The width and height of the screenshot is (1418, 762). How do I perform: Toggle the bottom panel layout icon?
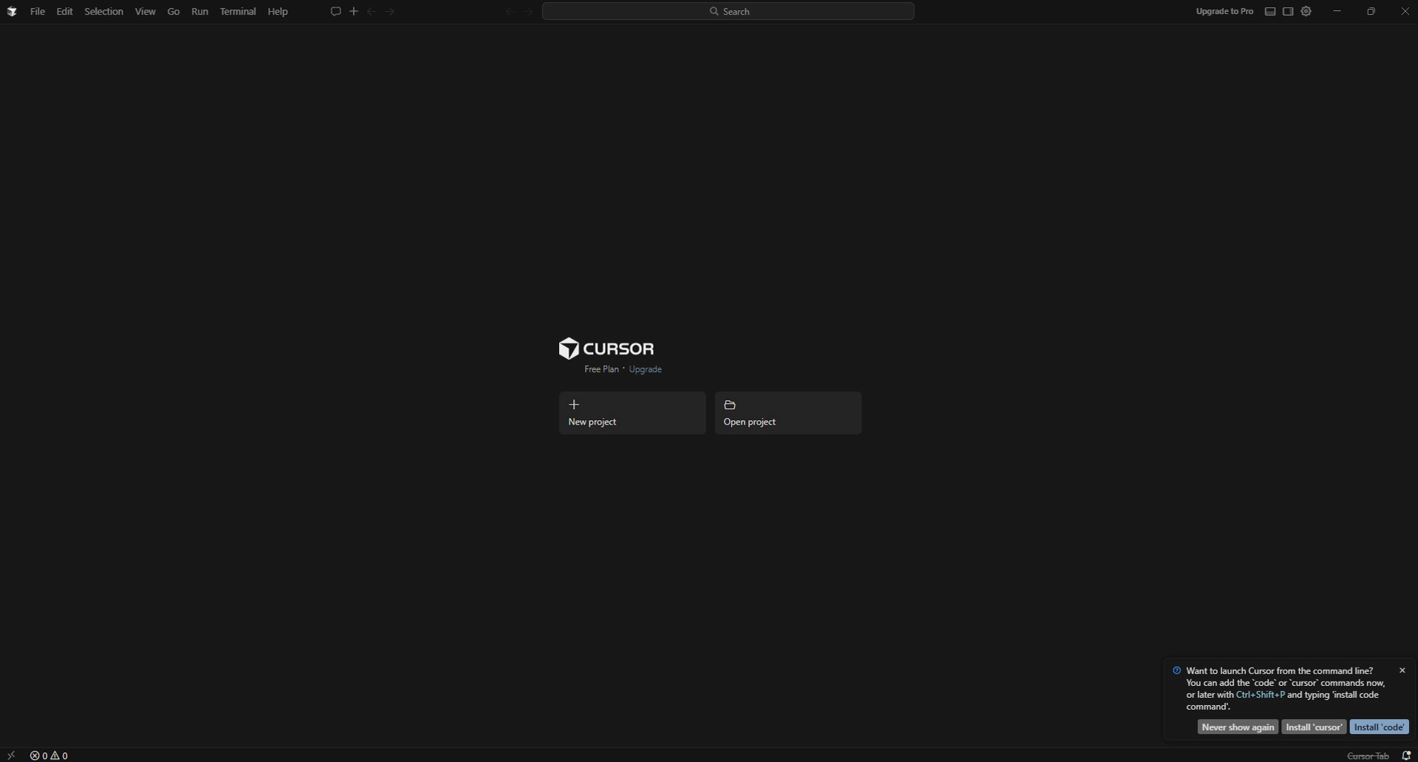1270,11
